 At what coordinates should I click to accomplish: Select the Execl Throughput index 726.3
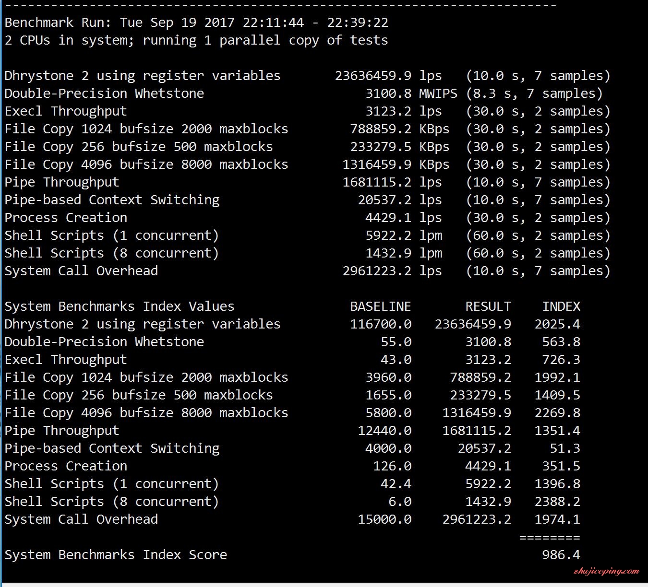coord(561,360)
